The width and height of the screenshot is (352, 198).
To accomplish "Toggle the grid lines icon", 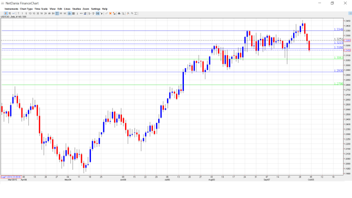I will (74, 14).
